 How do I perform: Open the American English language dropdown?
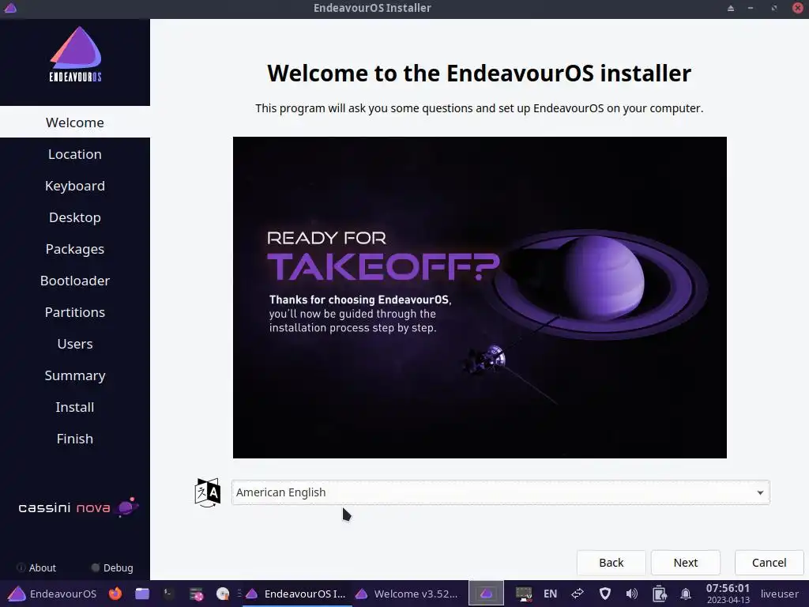[500, 492]
